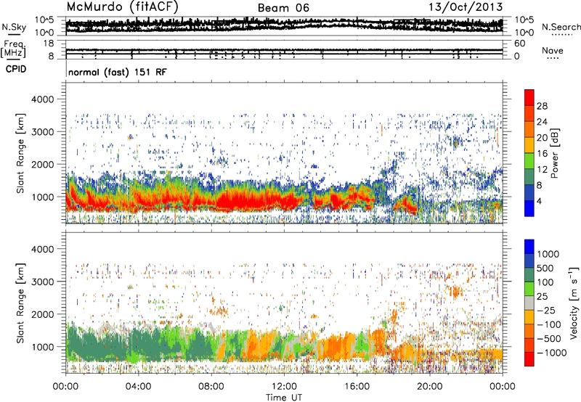Click the N.Sky legend label
Viewport: 581px width, 402px height.
pyautogui.click(x=14, y=27)
